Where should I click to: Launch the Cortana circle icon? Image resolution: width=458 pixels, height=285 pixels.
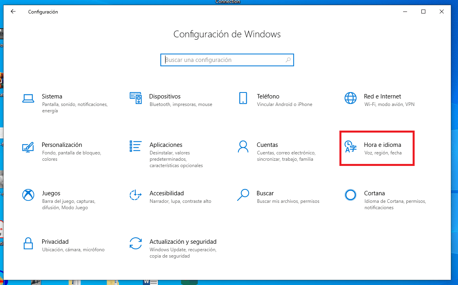pos(350,195)
